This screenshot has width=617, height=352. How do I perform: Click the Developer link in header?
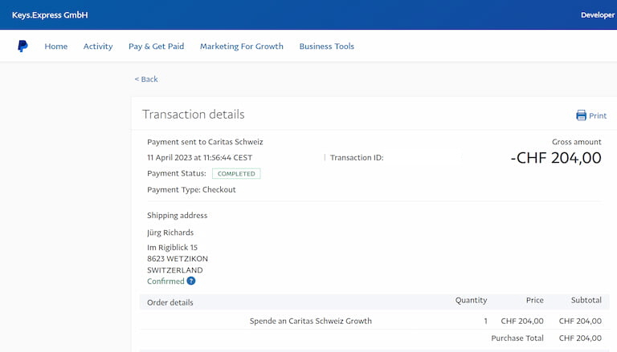pyautogui.click(x=598, y=15)
